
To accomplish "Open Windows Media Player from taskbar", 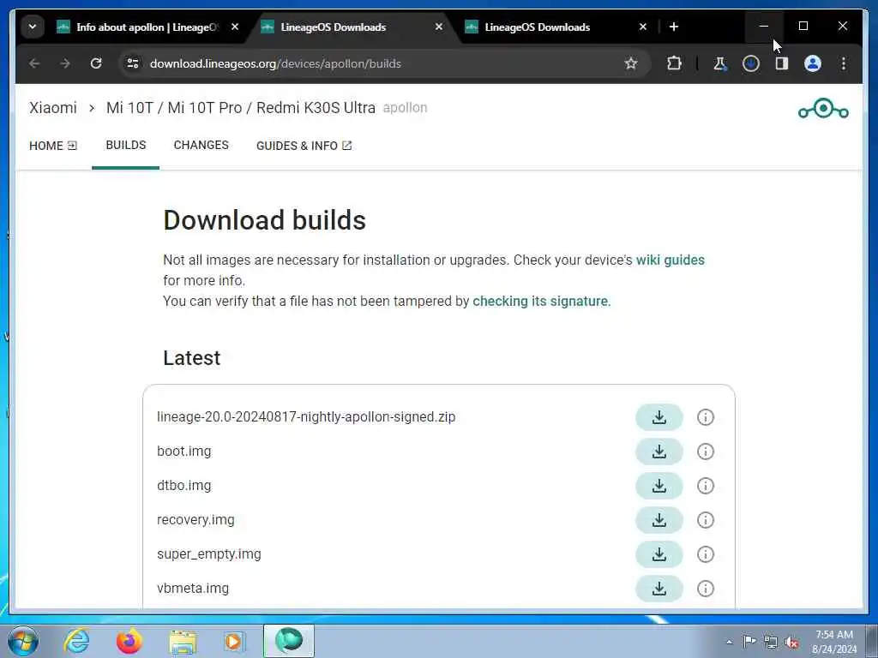I will 234,642.
